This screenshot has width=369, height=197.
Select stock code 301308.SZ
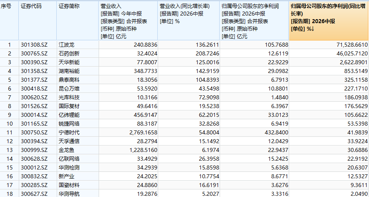tap(34, 45)
